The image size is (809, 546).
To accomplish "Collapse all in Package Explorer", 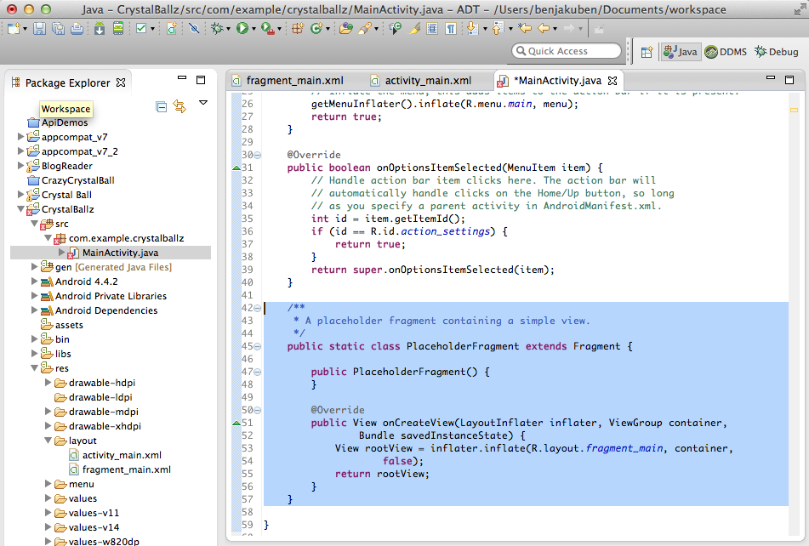I will coord(162,106).
